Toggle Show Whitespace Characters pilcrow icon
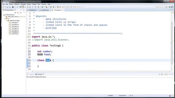 pyautogui.click(x=32, y=7)
